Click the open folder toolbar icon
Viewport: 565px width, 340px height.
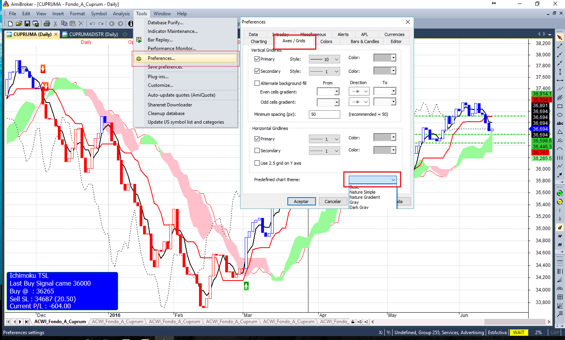click(19, 24)
